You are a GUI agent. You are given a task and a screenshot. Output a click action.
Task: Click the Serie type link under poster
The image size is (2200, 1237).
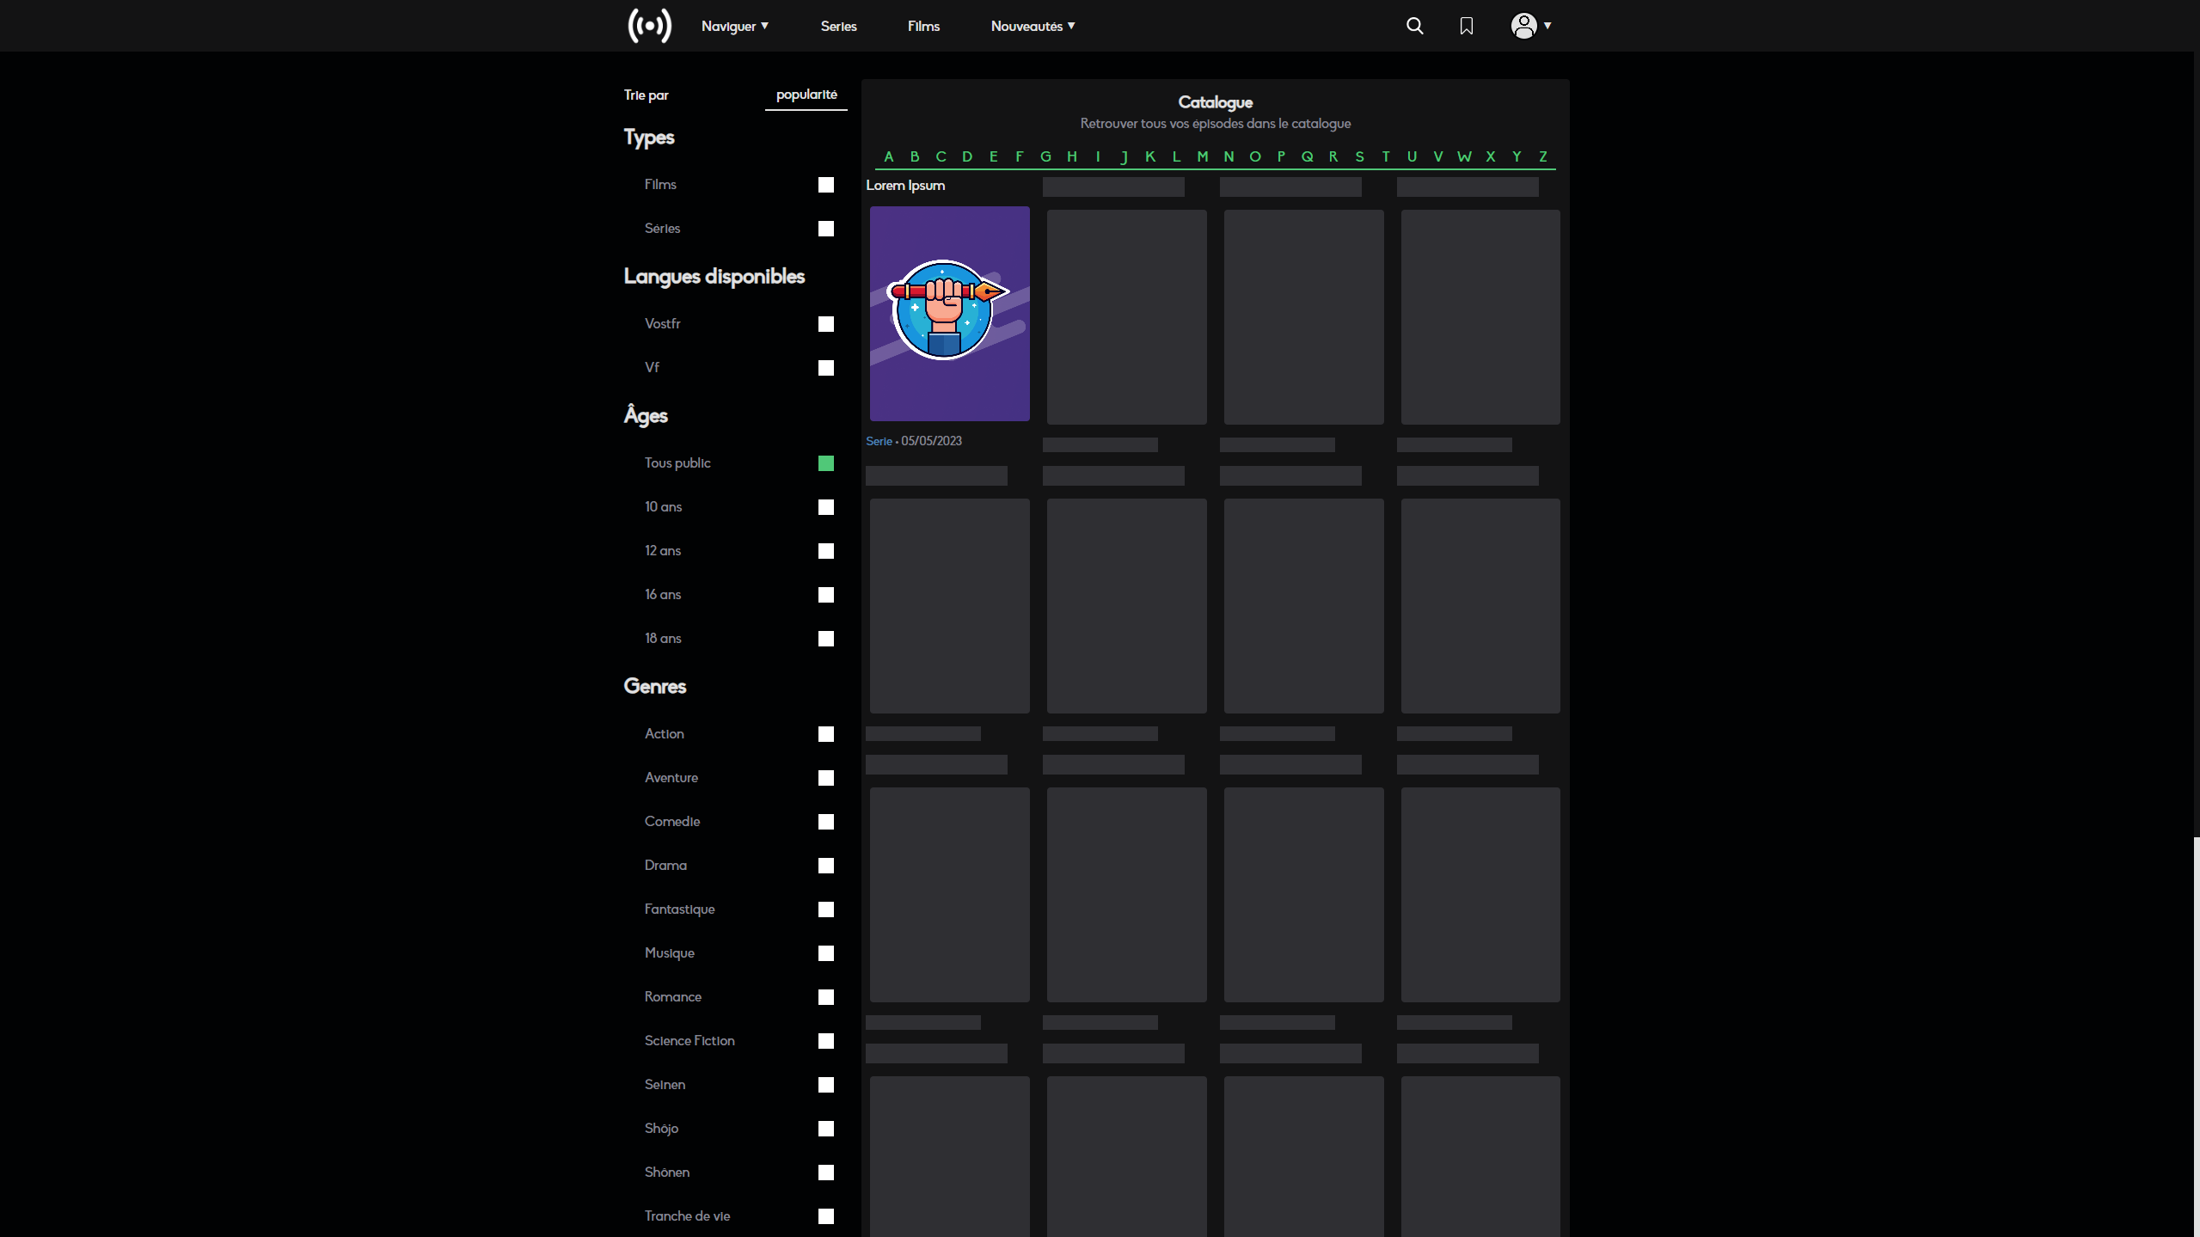pos(878,441)
